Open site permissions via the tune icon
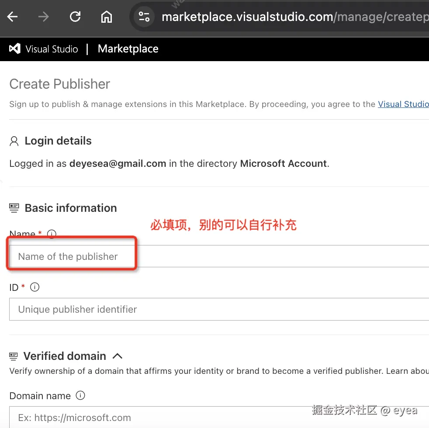The height and width of the screenshot is (428, 429). (144, 17)
